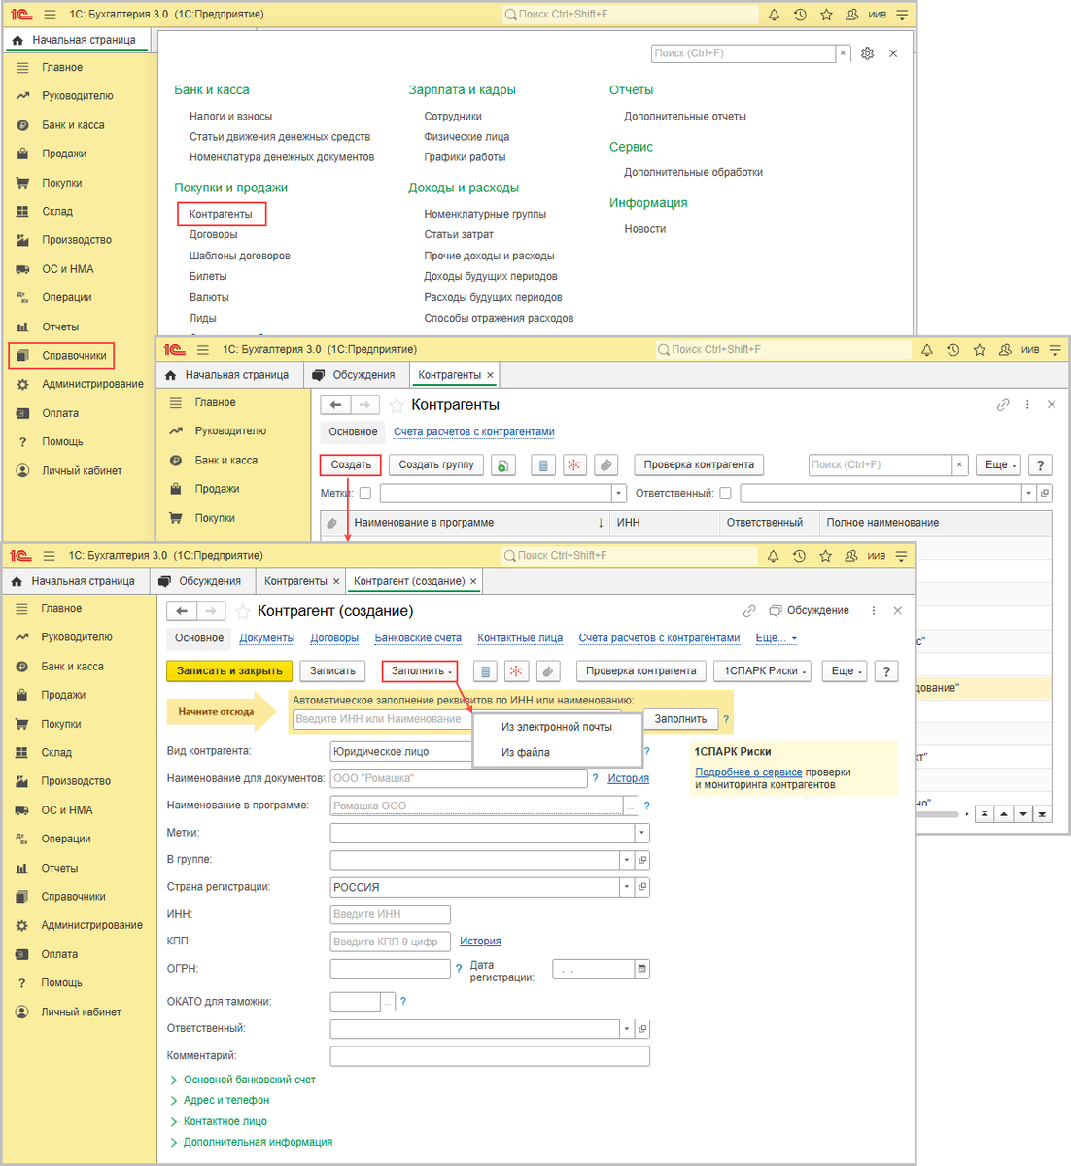Click green copy-create icon next to Создать группу

pyautogui.click(x=503, y=465)
